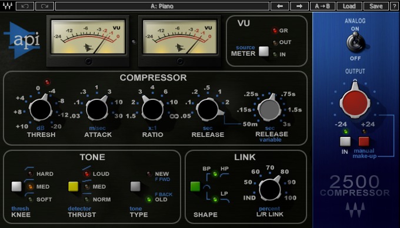Click the gray tone TYPE button
400x228 pixels.
tap(135, 186)
